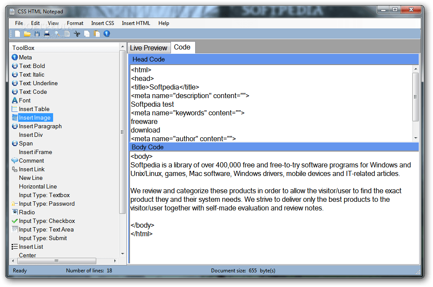Click the Head Code scroll up arrow

(x=416, y=69)
